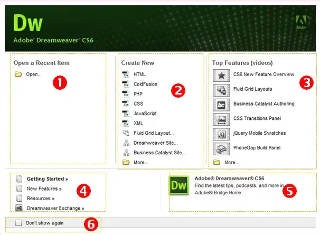
Task: Click the folder icon under Top Features
Action: 217,162
